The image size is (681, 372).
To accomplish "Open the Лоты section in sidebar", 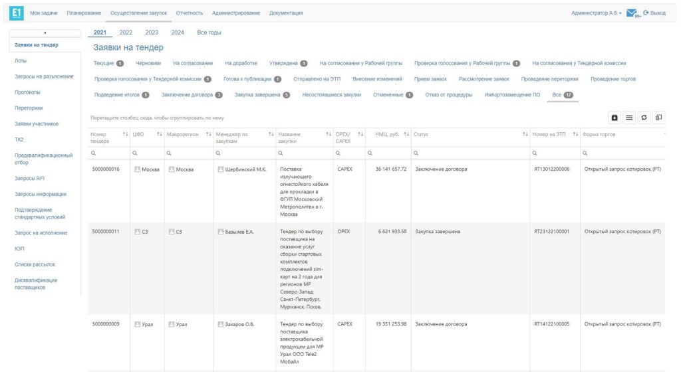I will click(21, 60).
